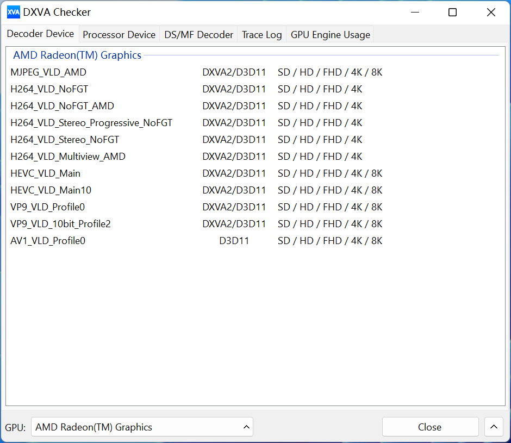This screenshot has height=443, width=511.
Task: Click DXVA2/D3D11 value for VP9_VLD_Profile0
Action: point(234,207)
